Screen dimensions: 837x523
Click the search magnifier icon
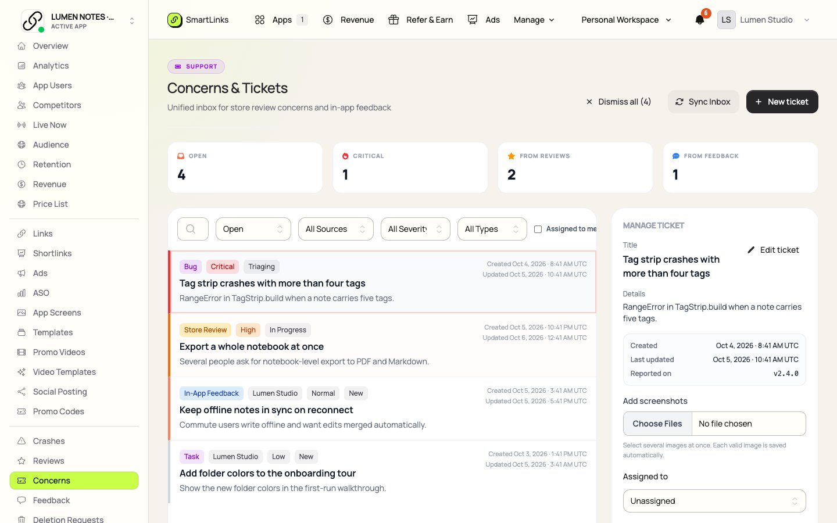(191, 229)
